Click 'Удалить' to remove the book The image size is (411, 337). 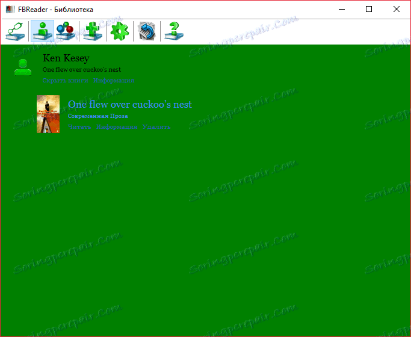coord(156,127)
